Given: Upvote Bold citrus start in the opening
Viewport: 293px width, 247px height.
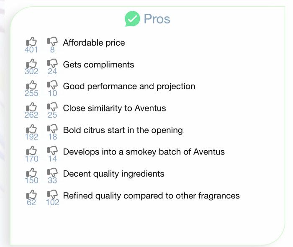Looking at the screenshot, I should click(x=31, y=129).
